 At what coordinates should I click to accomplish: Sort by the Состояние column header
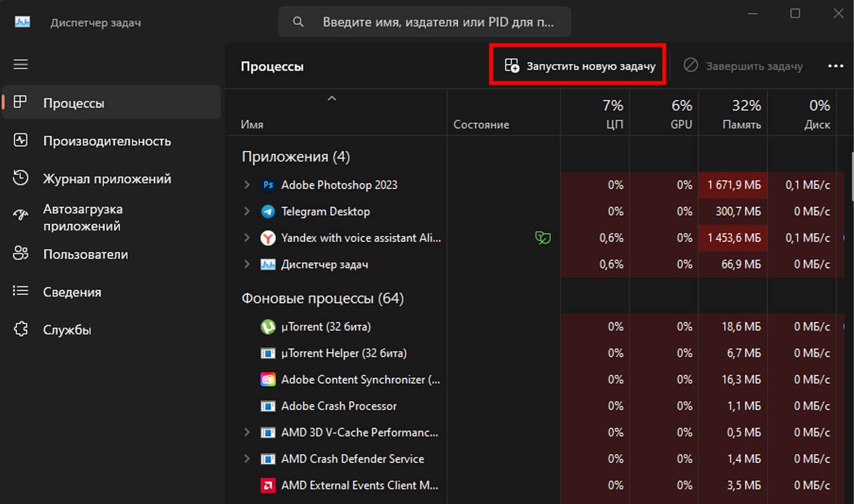point(504,113)
